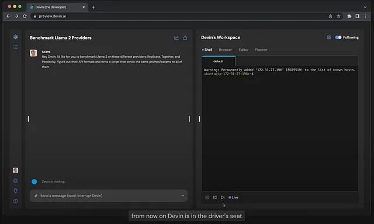Screen dimensions: 374x224
Task: Open the settings gear icon in sidebar
Action: pyautogui.click(x=16, y=181)
